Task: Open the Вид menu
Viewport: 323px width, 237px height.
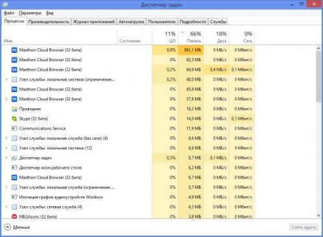Action: 50,13
